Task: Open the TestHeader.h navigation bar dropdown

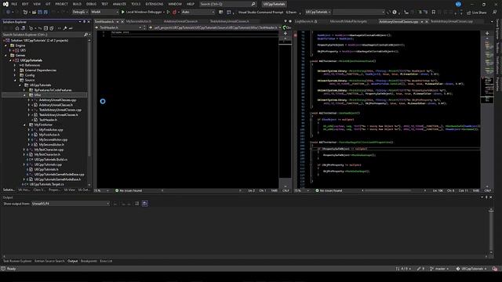Action: pos(119,27)
